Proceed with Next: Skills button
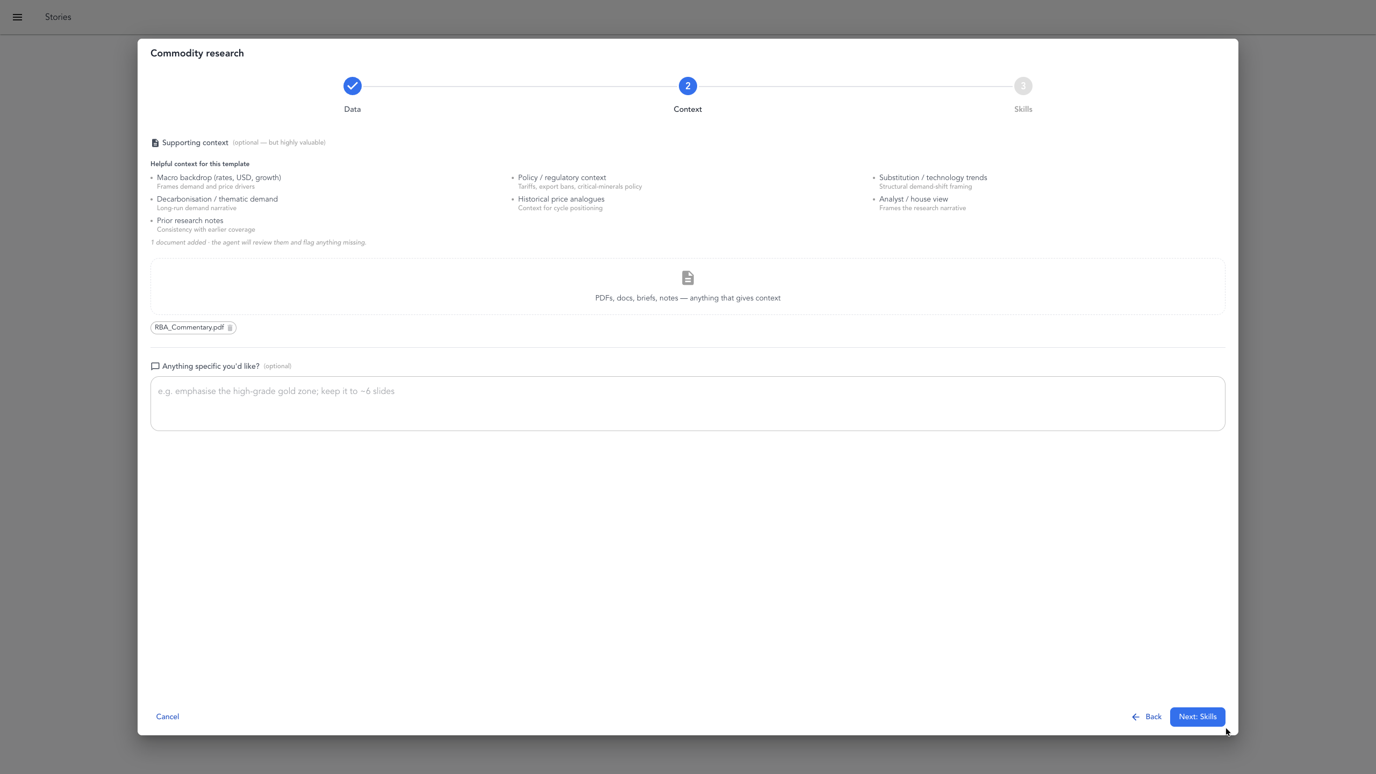 point(1198,716)
